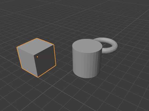Click the cube's topmost corner vertex
The width and height of the screenshot is (149, 111).
pos(37,38)
